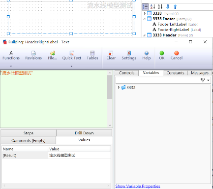This screenshot has height=189, width=213.
Task: Clear the expression with the Clear icon
Action: [x=111, y=53]
